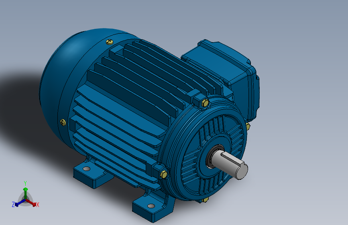The width and height of the screenshot is (348, 225).
Task: Select the hex bolt nearest the front foot
Action: click(164, 174)
